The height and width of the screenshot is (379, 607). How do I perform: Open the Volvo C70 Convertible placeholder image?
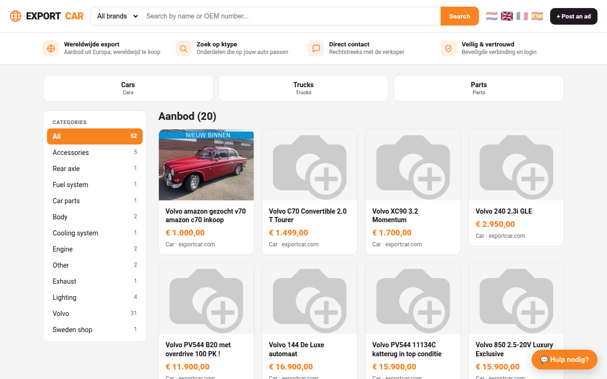pos(310,165)
